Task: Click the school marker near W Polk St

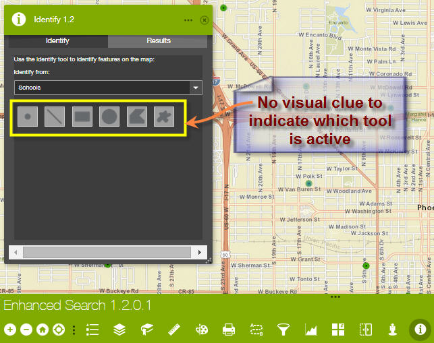Action: click(308, 183)
